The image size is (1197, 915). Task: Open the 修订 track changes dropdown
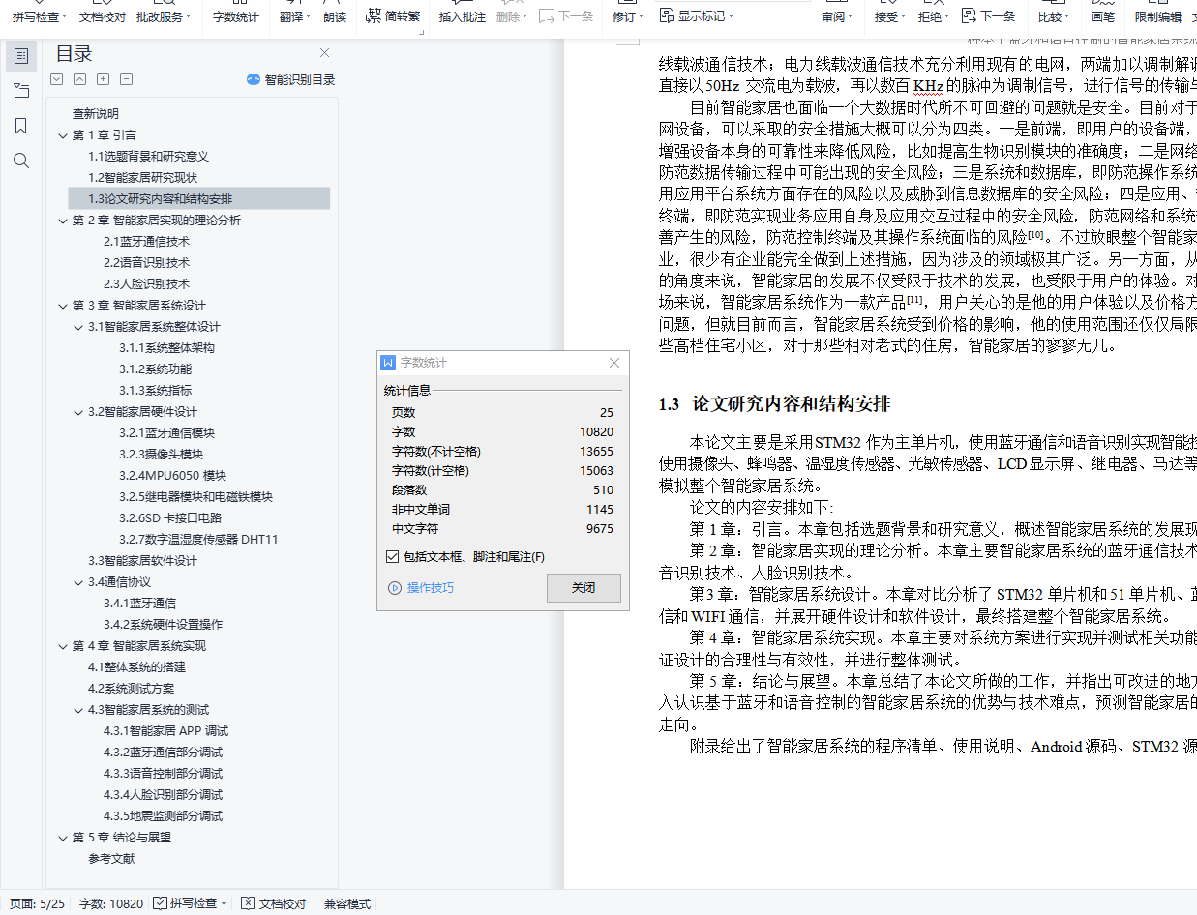[x=628, y=16]
